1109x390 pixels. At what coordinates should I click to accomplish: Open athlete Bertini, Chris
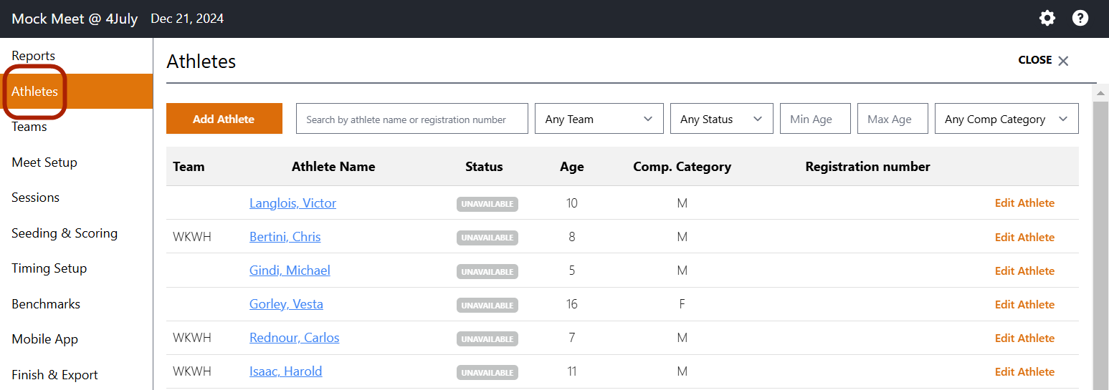point(285,237)
